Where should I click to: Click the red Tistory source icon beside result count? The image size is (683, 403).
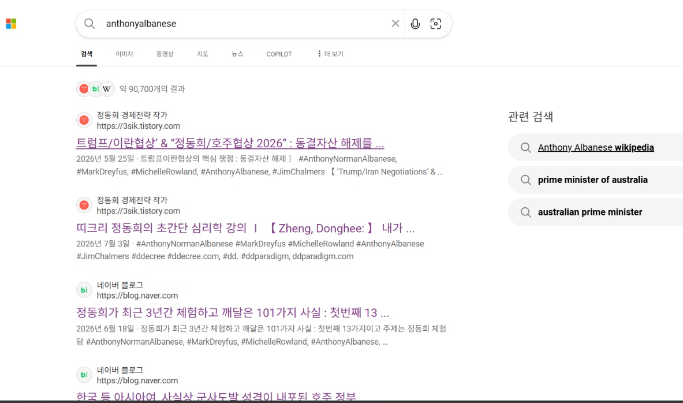[x=84, y=89]
